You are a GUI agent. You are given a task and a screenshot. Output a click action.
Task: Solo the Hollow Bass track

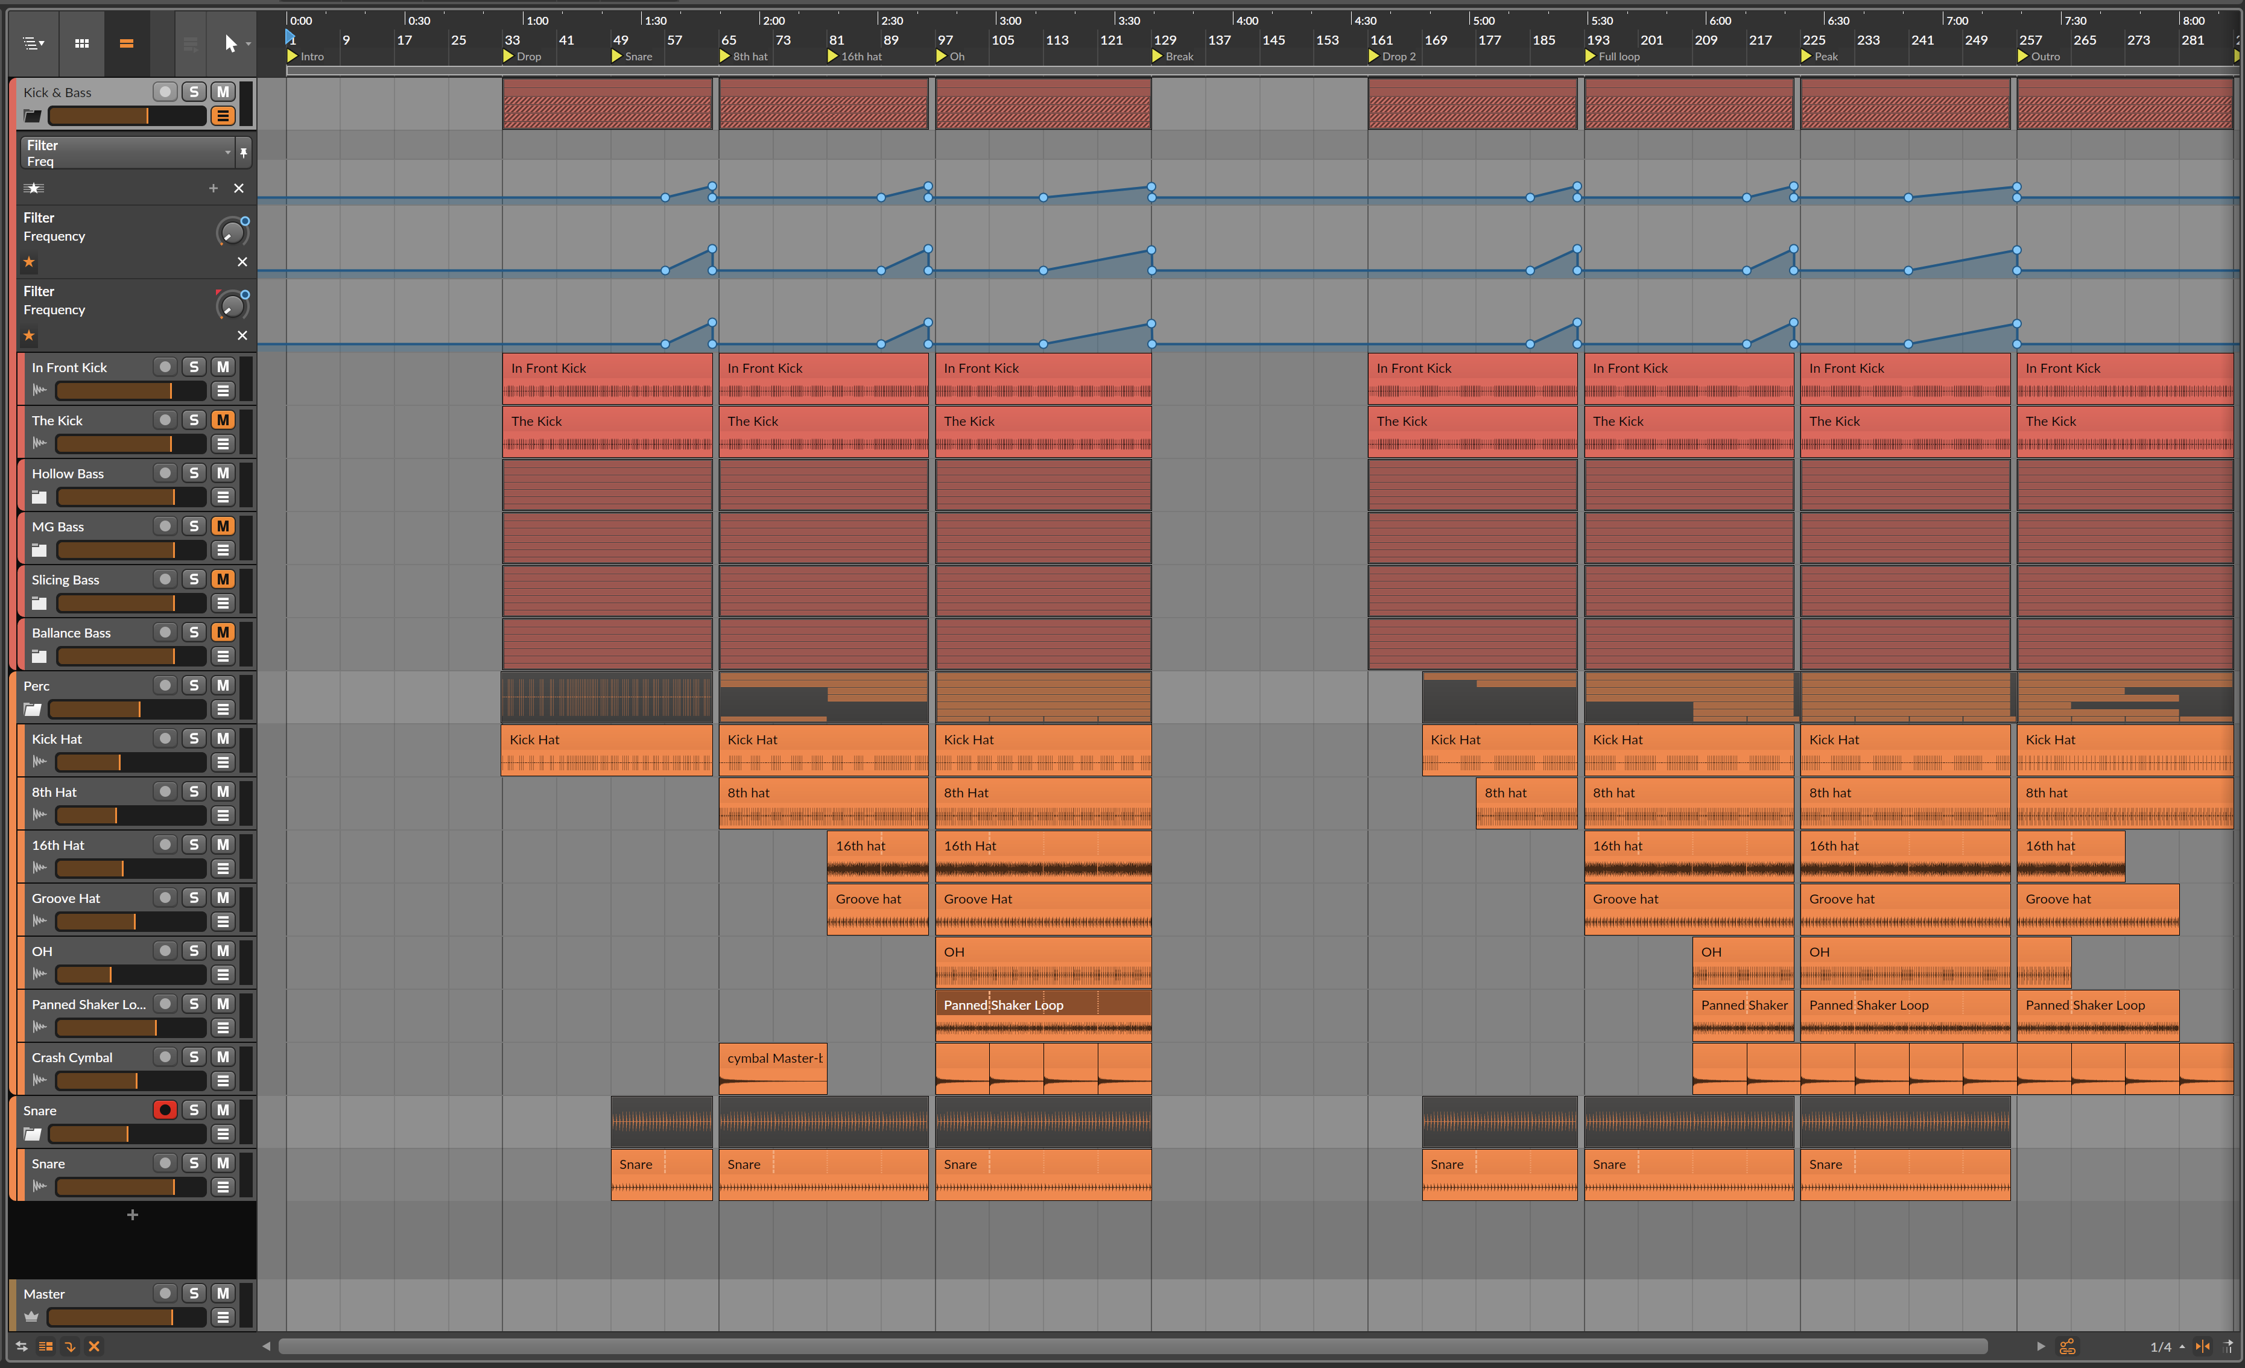click(x=193, y=473)
